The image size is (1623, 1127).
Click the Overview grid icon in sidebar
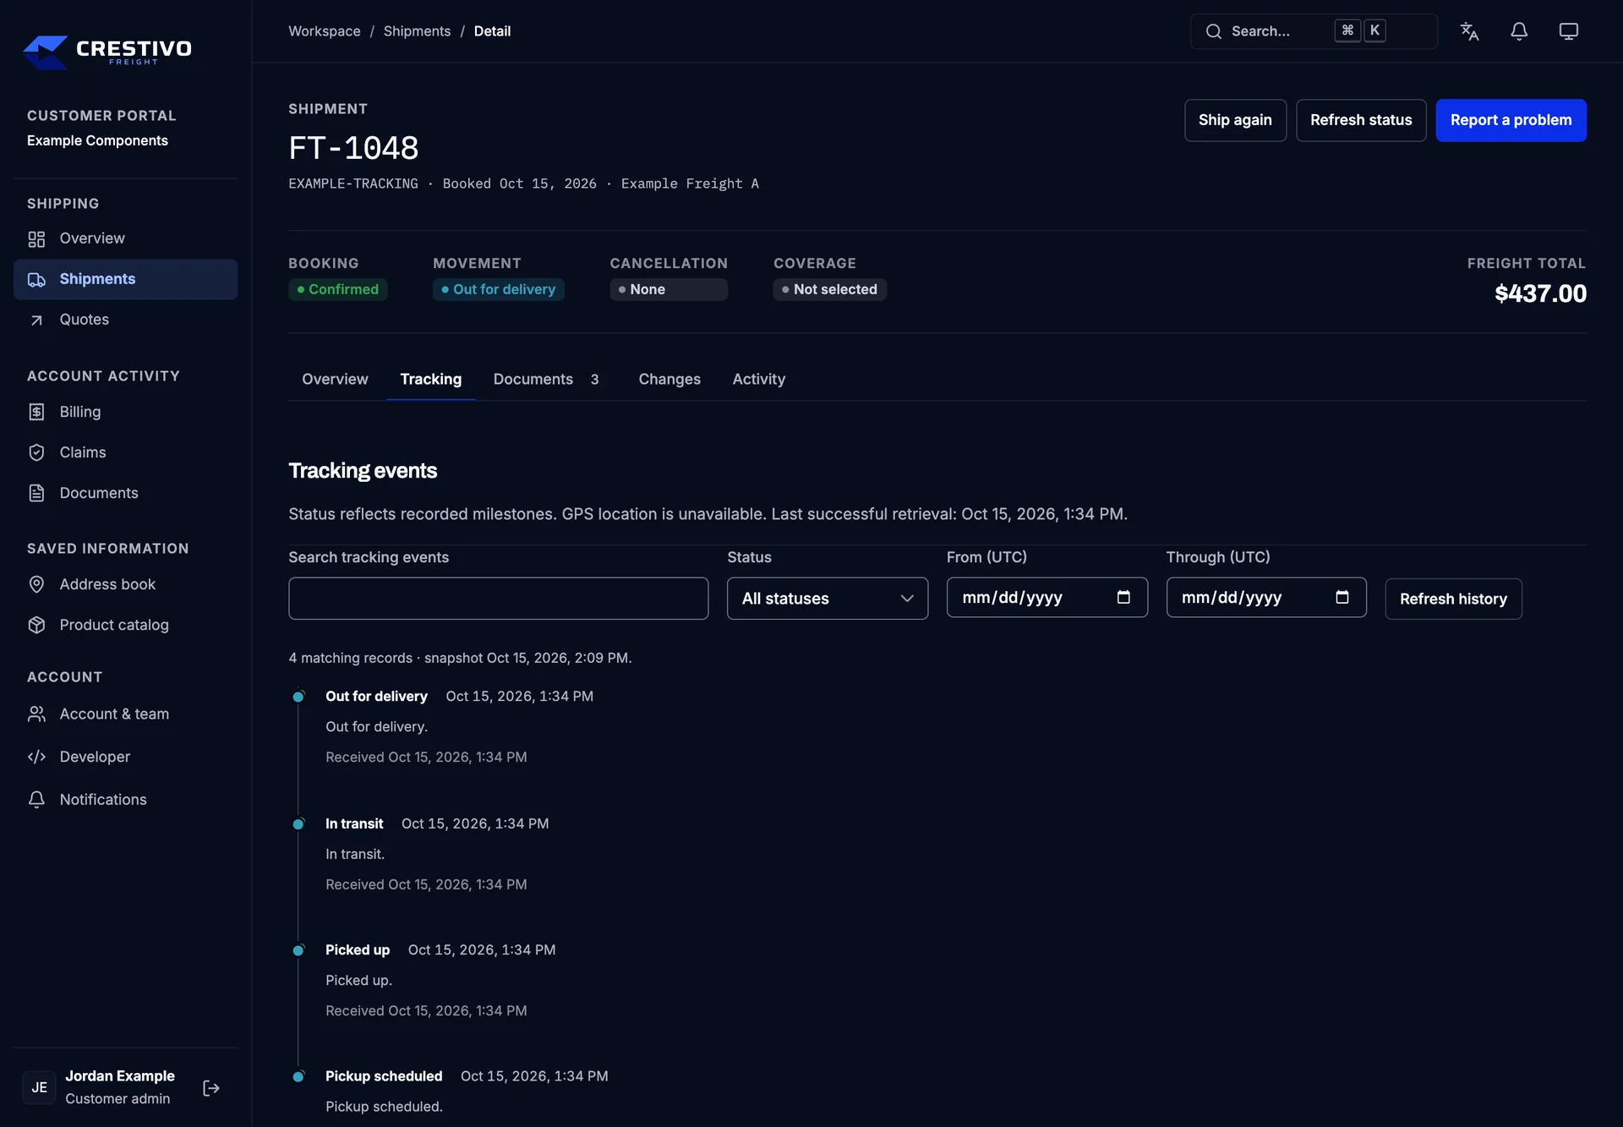36,239
